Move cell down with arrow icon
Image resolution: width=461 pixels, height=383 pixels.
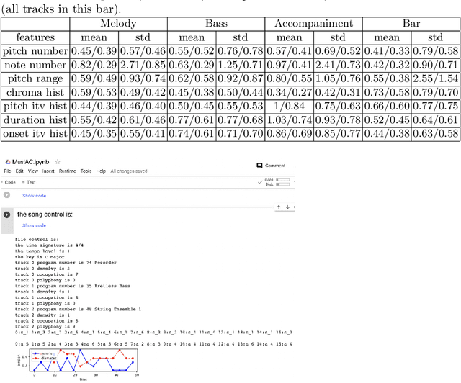click(x=287, y=207)
